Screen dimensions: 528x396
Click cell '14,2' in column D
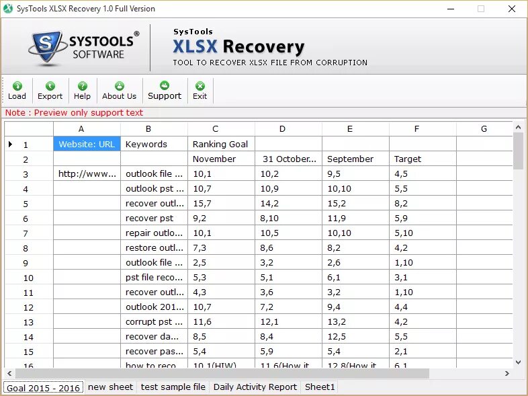click(x=289, y=203)
